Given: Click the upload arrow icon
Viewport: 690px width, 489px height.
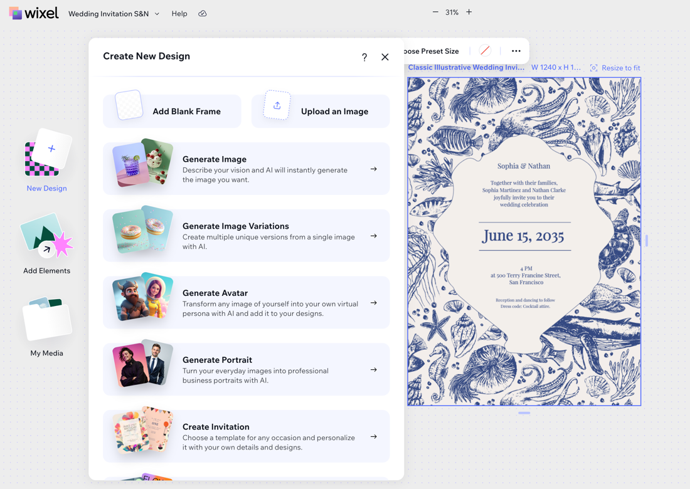Looking at the screenshot, I should point(277,105).
